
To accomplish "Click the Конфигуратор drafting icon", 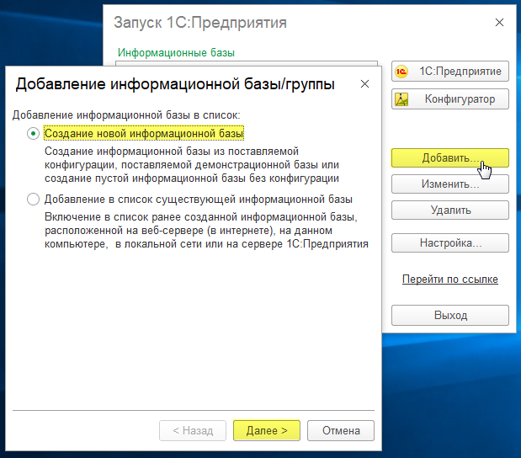I will point(401,99).
